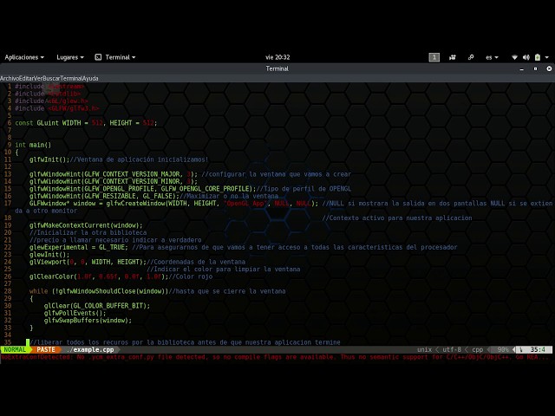Click the Wi-Fi network icon

pos(514,57)
